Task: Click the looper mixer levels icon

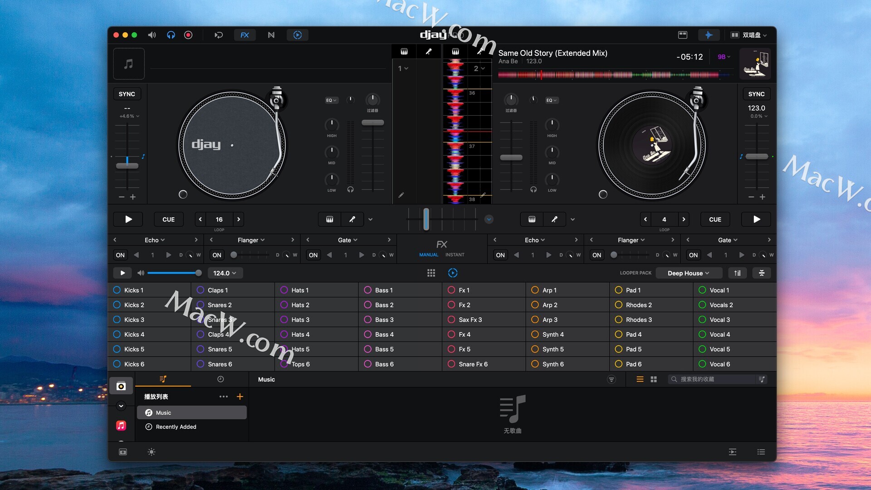Action: 738,273
